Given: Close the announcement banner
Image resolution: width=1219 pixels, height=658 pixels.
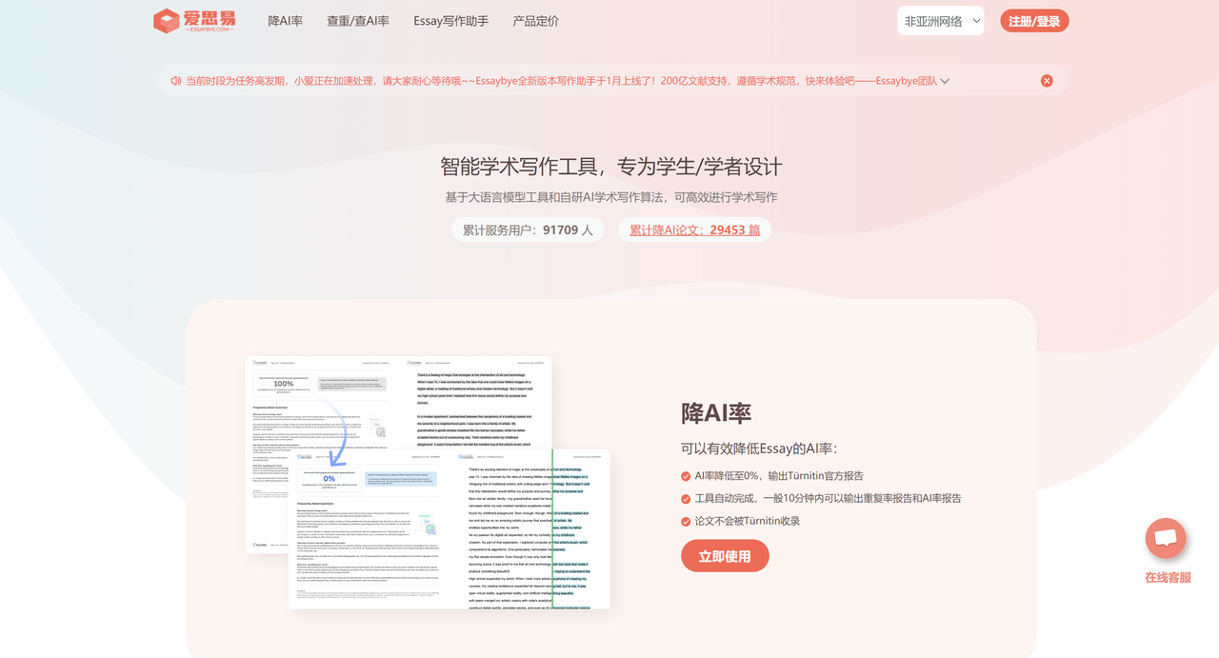Looking at the screenshot, I should pos(1047,81).
